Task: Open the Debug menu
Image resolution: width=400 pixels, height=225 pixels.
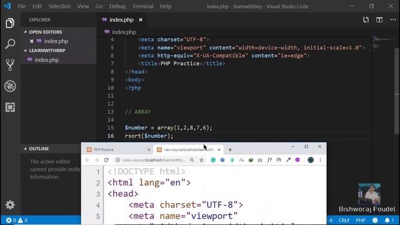Action: pyautogui.click(x=117, y=6)
